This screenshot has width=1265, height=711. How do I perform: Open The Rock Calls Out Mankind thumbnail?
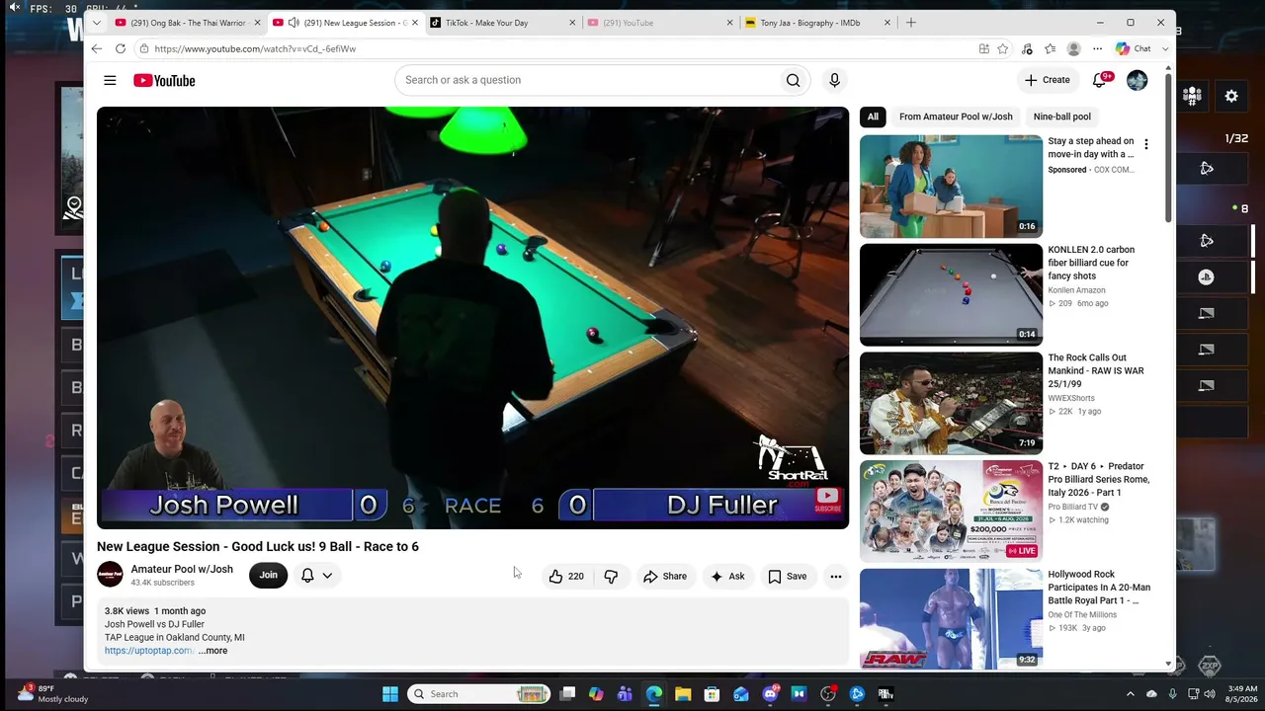pyautogui.click(x=951, y=403)
